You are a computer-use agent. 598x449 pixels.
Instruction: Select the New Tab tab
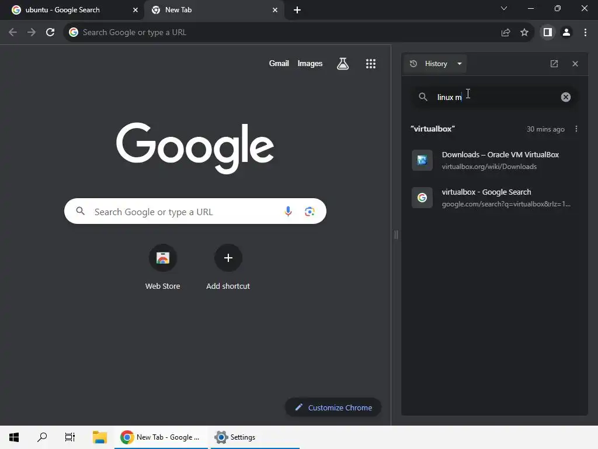pyautogui.click(x=214, y=10)
